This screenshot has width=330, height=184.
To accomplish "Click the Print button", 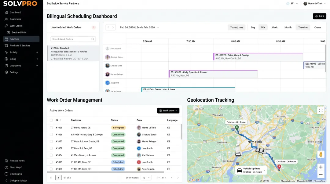I will (x=320, y=16).
